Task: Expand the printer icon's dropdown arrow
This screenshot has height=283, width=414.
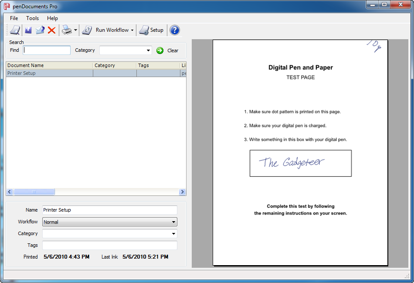Action: point(75,30)
